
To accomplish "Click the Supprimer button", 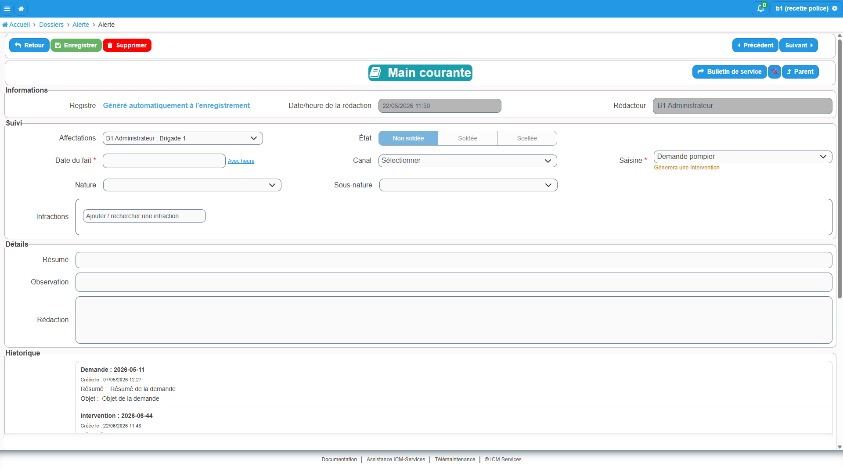I will coord(127,45).
